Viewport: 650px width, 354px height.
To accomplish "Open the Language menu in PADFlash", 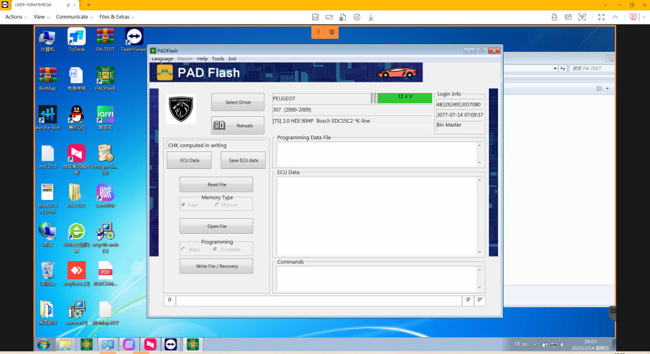I will [x=162, y=58].
